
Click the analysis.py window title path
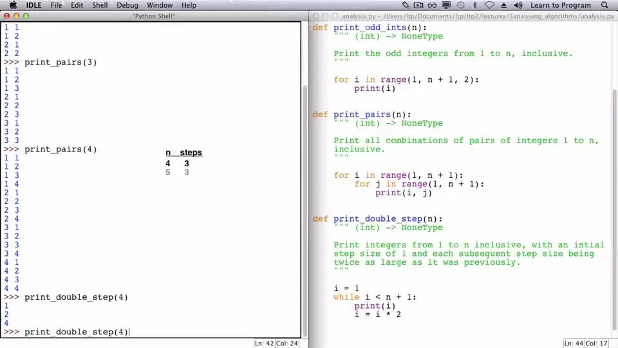tap(478, 16)
